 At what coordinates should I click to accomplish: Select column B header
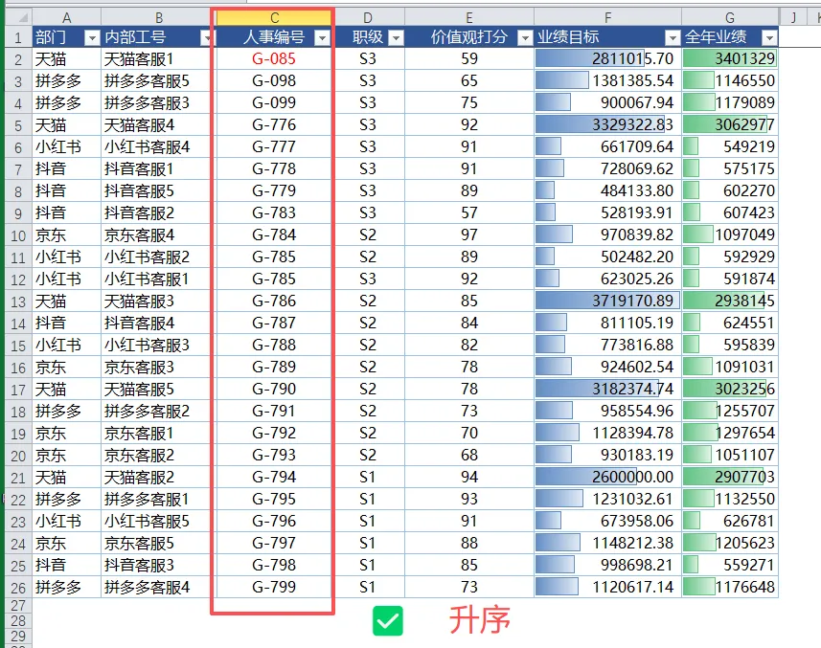pyautogui.click(x=158, y=18)
